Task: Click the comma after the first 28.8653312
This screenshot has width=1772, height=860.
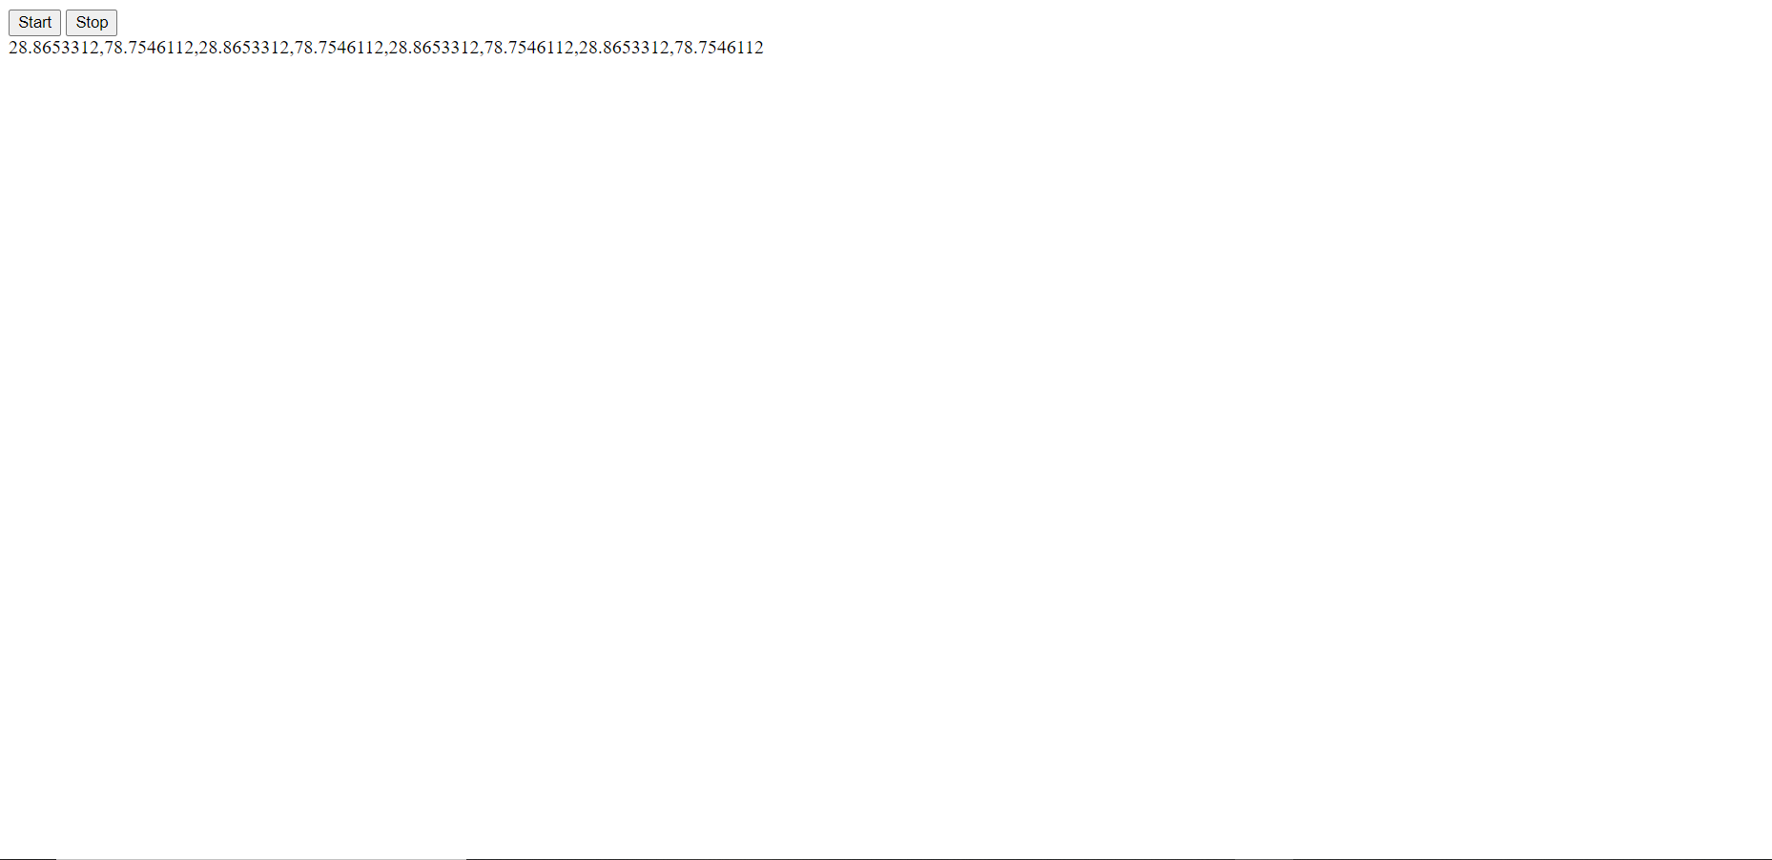Action: pyautogui.click(x=101, y=52)
